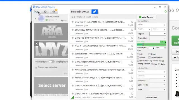Screen dimensions: 179x100
Task: Favorite the Hytec DayZ Zombie RPG star
Action: point(72,70)
